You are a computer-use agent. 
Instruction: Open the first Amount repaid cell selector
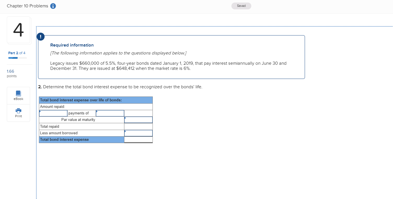53,113
